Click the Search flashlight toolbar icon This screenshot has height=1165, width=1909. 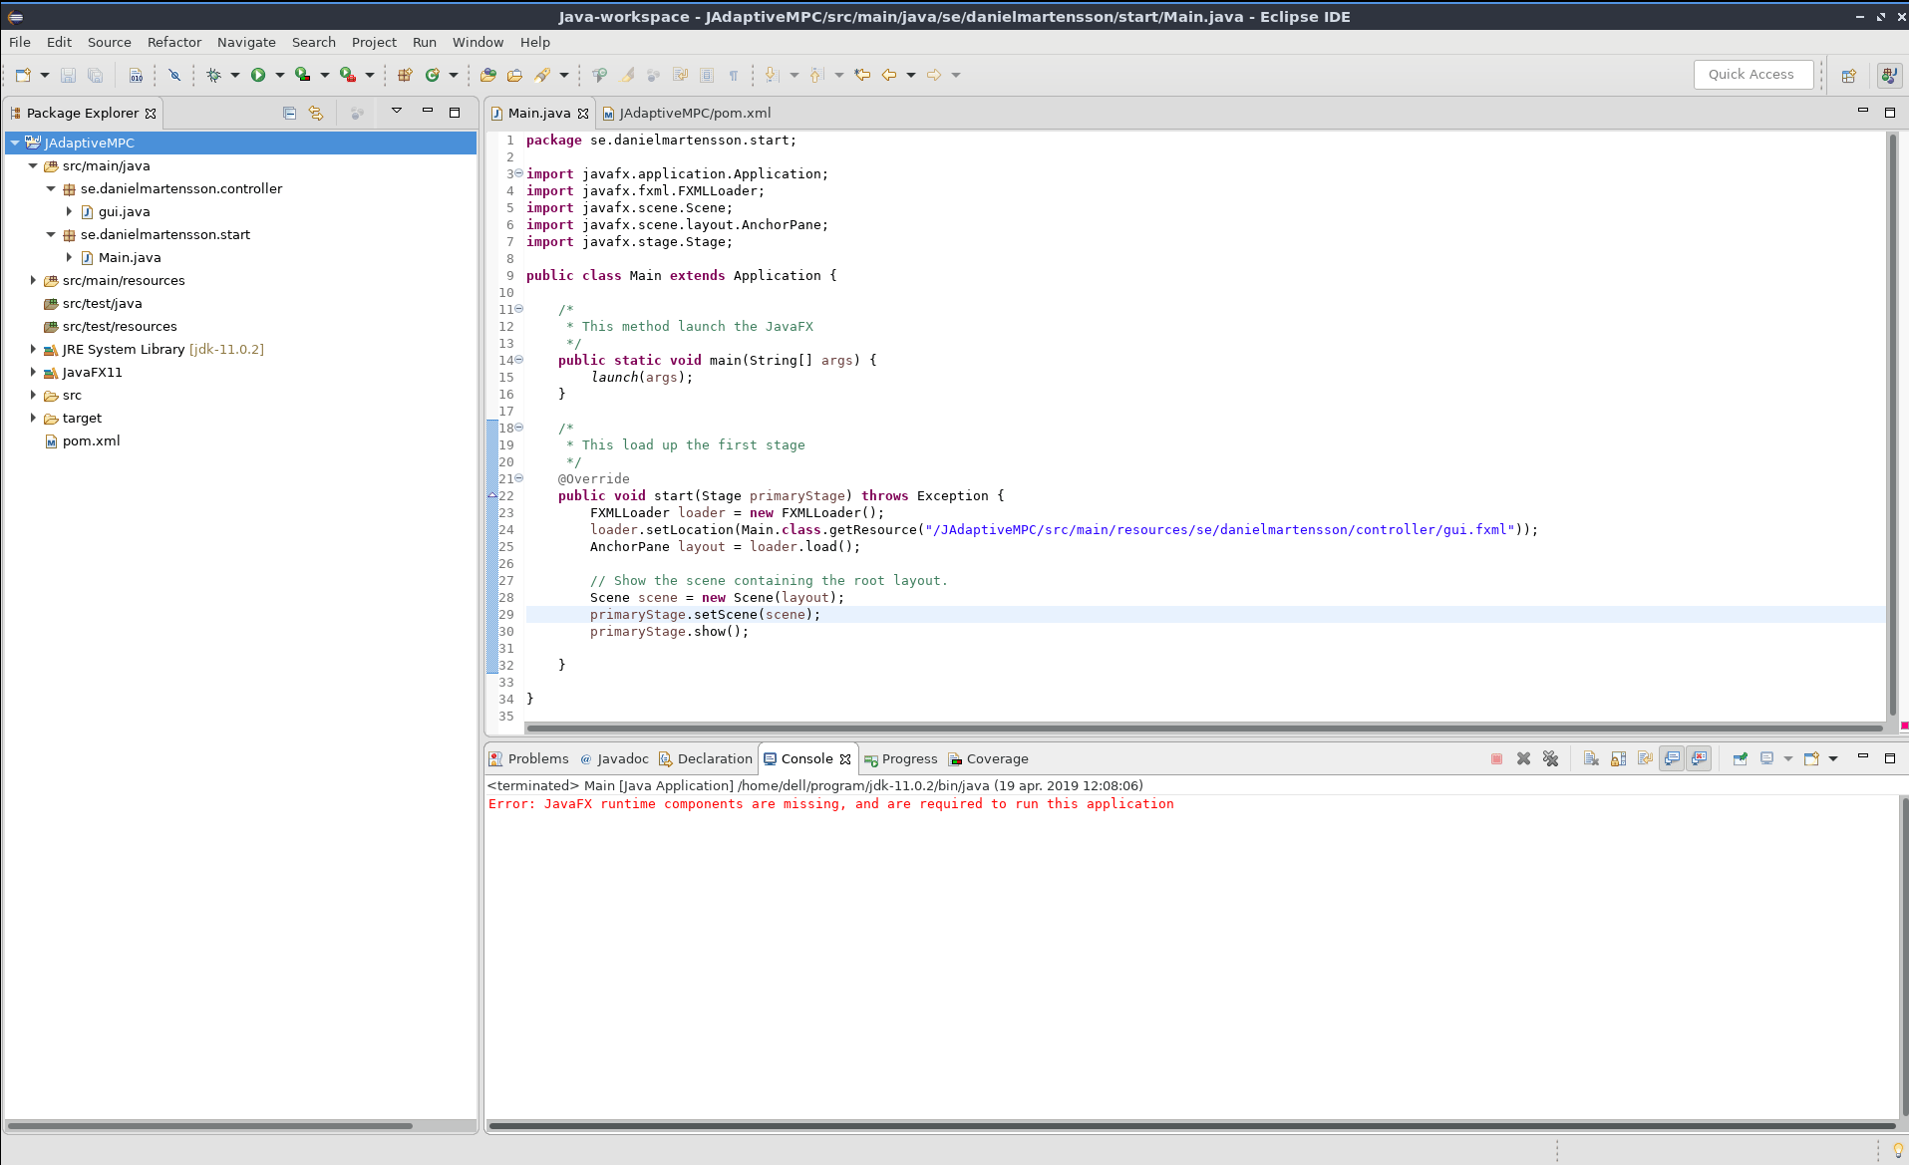[542, 75]
